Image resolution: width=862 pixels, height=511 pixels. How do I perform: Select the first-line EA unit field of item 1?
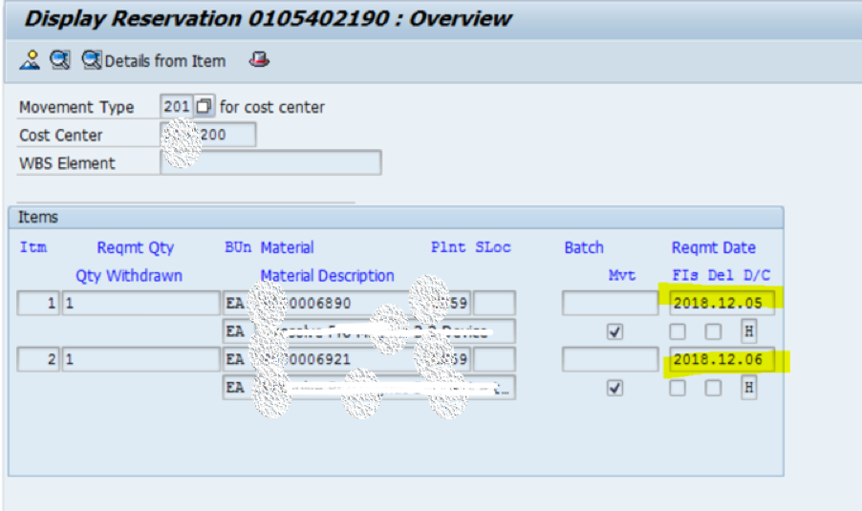click(236, 303)
